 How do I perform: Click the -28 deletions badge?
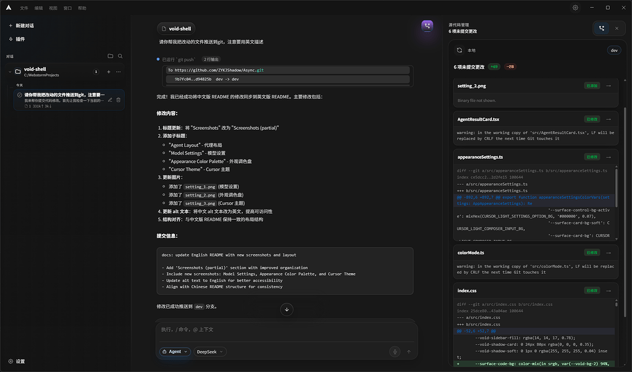[x=510, y=67]
